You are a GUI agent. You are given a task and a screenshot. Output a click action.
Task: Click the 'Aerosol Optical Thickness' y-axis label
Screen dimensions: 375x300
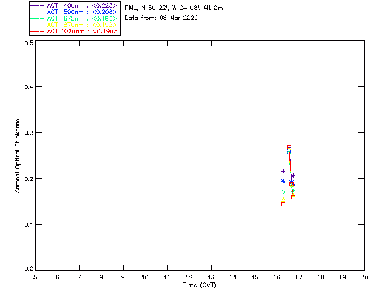(x=18, y=156)
